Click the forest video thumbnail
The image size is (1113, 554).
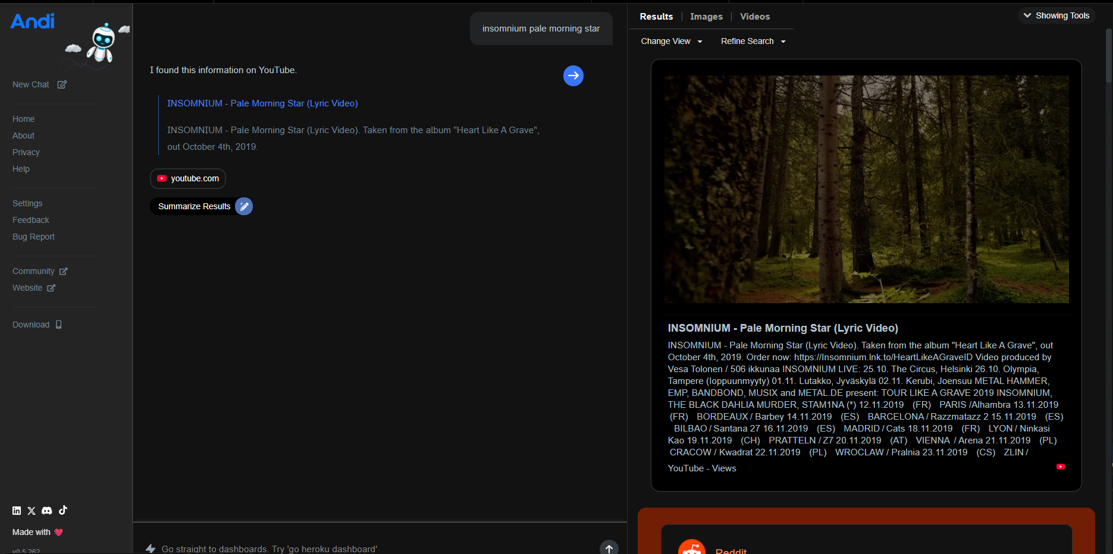[x=866, y=189]
